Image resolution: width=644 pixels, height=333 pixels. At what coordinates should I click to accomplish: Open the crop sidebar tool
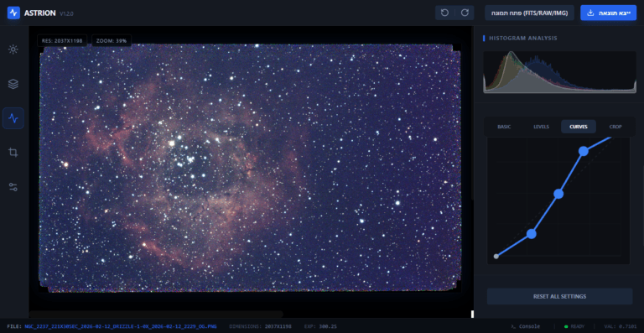tap(13, 153)
